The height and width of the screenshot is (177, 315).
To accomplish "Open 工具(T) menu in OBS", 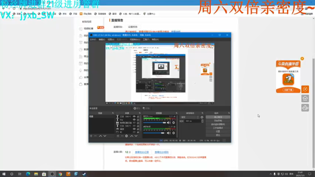I will pos(146,39).
